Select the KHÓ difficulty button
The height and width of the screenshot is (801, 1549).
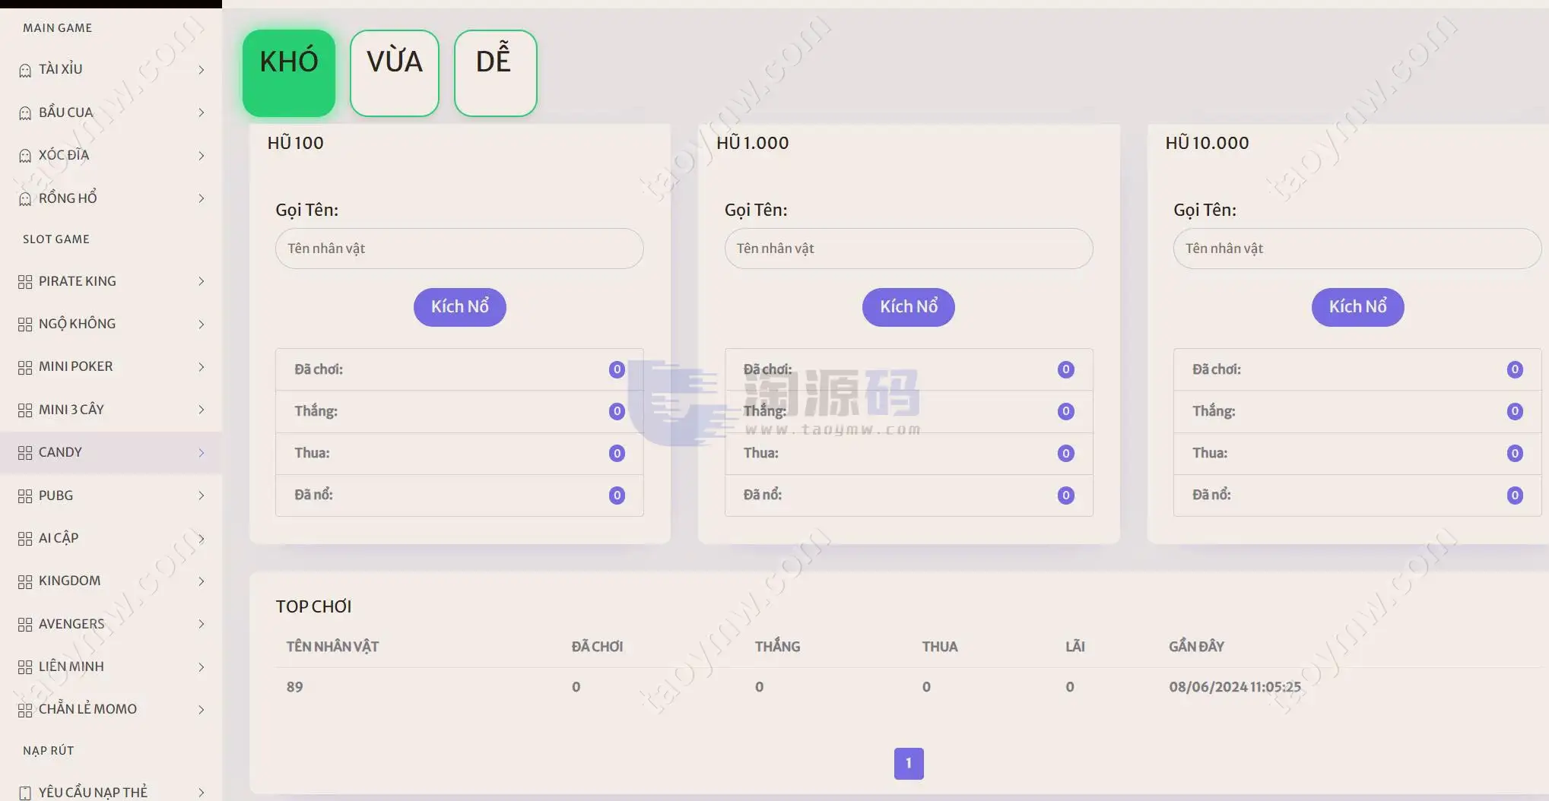point(289,73)
